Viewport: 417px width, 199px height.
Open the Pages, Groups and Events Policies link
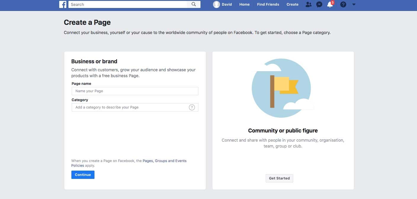click(x=165, y=161)
